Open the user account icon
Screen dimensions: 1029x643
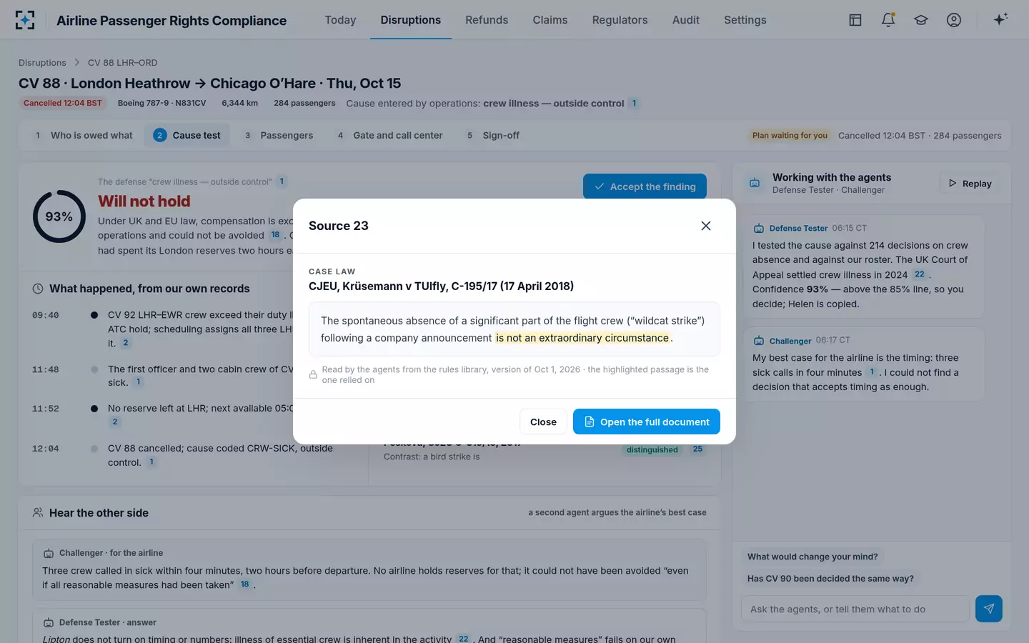coord(954,20)
